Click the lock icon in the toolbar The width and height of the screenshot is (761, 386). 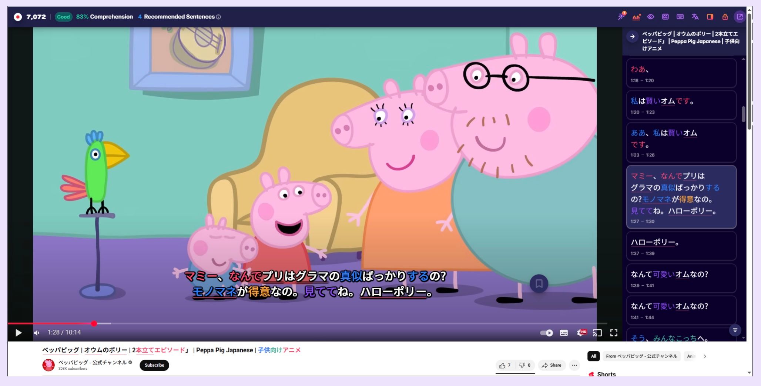click(725, 17)
